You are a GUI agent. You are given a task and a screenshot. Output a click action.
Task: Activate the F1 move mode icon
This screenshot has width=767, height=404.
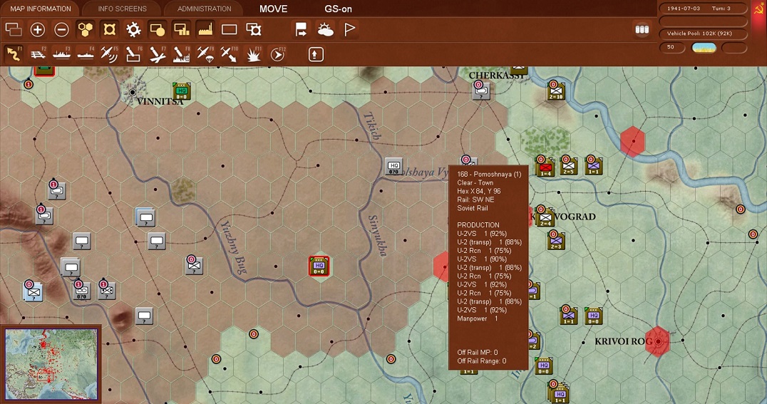pos(14,54)
